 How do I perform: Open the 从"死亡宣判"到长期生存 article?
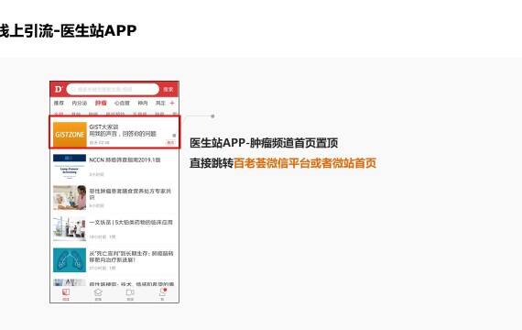pyautogui.click(x=131, y=257)
